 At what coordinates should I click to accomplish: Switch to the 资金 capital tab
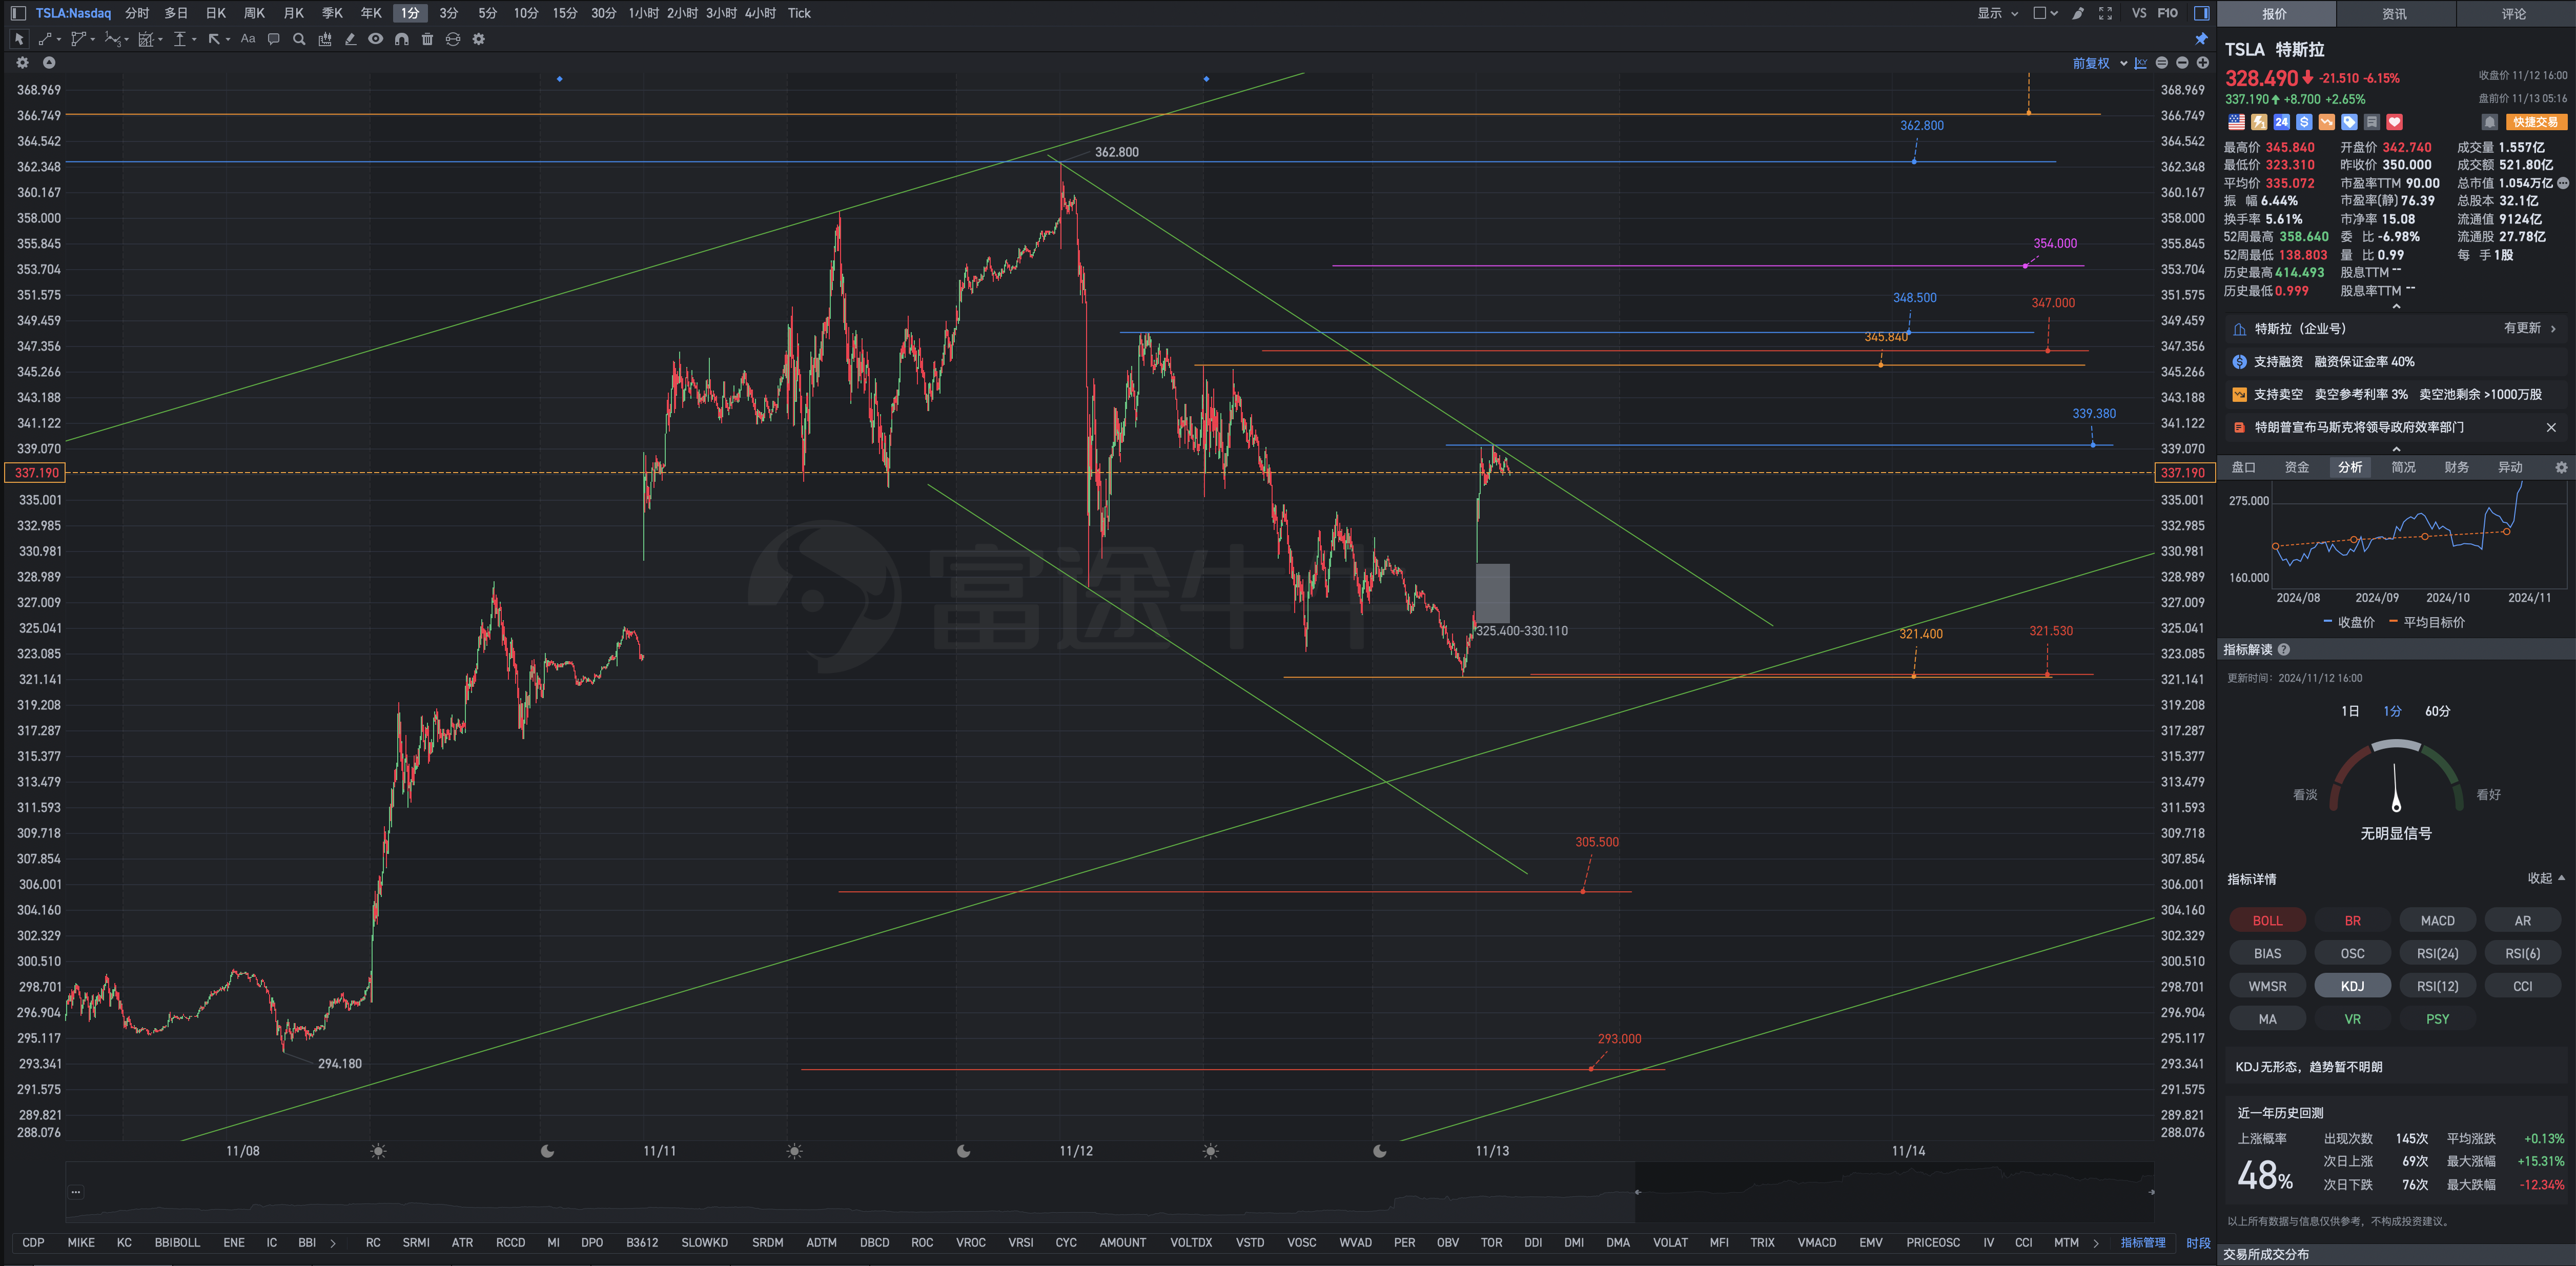(2297, 467)
